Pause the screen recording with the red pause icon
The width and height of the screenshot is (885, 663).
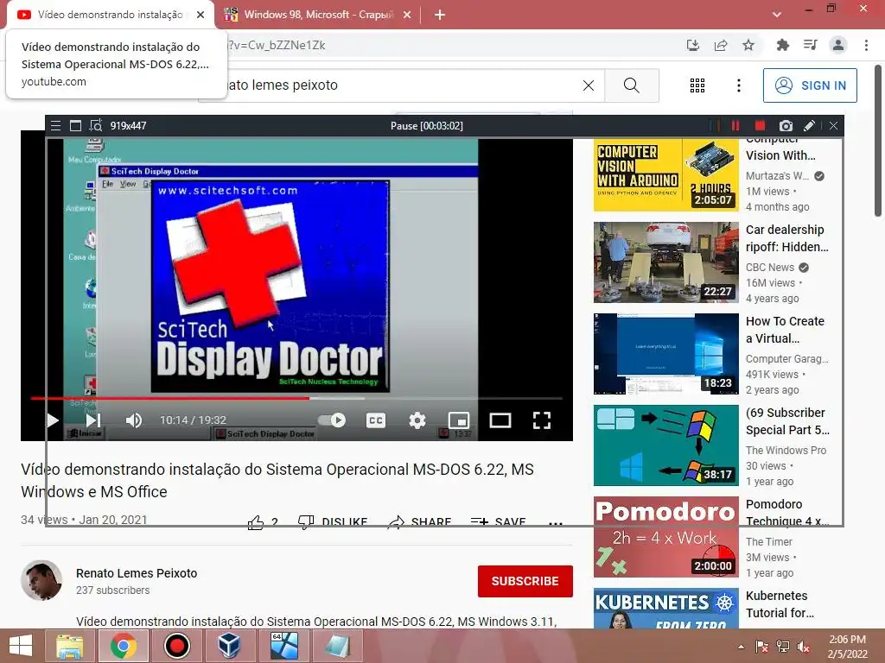click(735, 126)
